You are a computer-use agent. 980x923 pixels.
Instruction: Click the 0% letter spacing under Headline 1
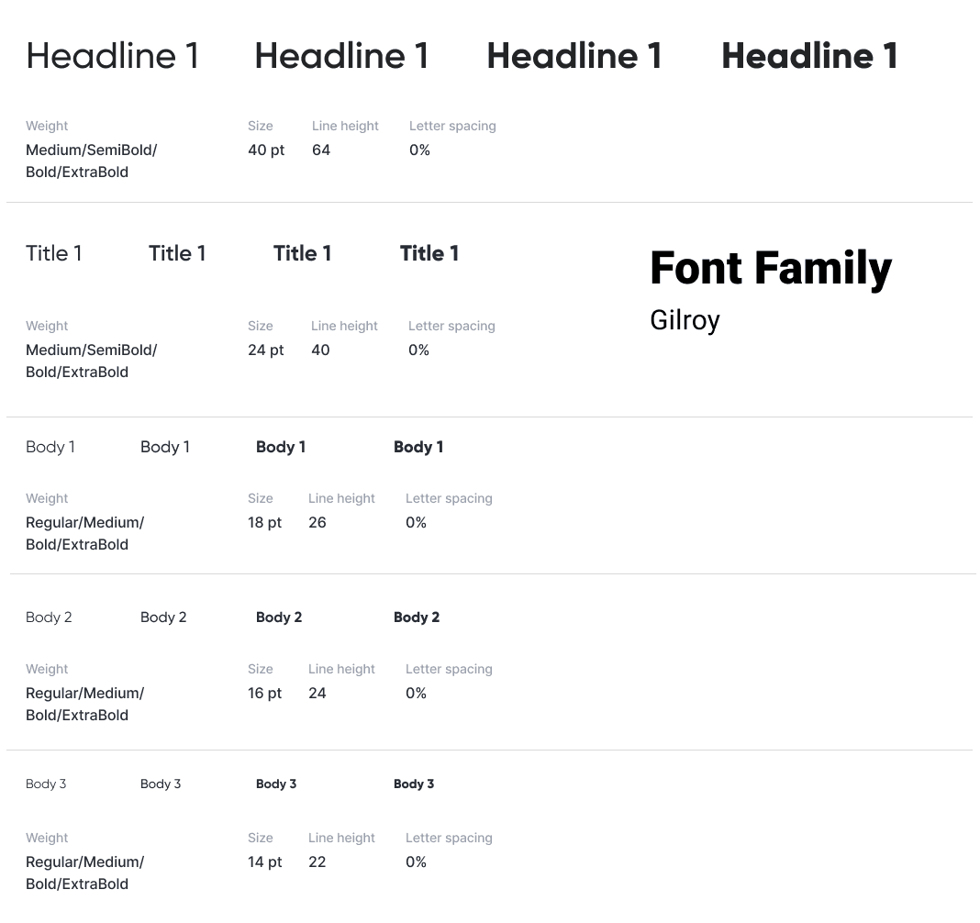click(x=419, y=150)
